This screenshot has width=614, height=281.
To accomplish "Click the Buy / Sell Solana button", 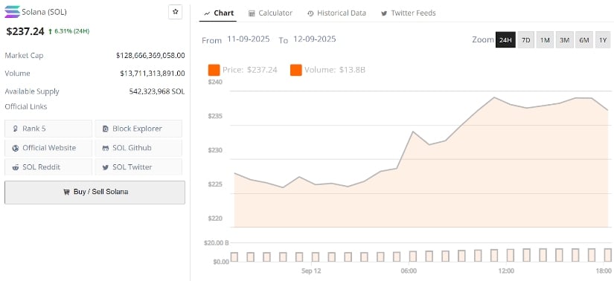I will point(95,192).
